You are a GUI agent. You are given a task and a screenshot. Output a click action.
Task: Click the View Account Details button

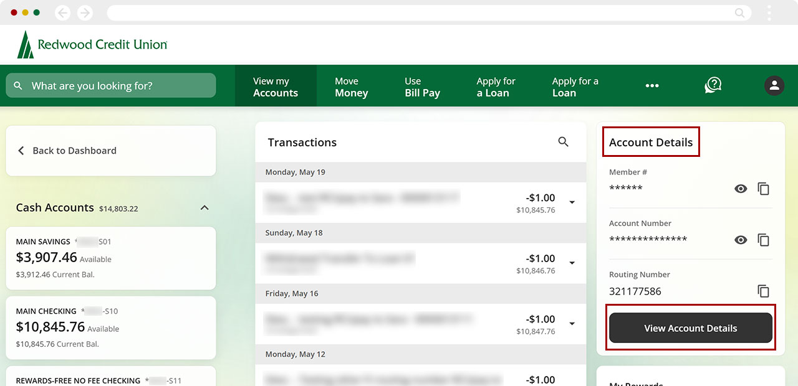(x=691, y=328)
